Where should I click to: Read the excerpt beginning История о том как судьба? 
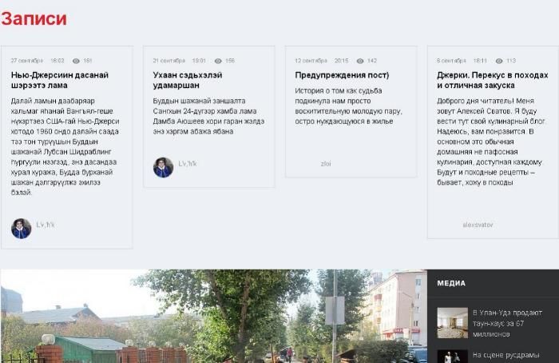coord(348,106)
